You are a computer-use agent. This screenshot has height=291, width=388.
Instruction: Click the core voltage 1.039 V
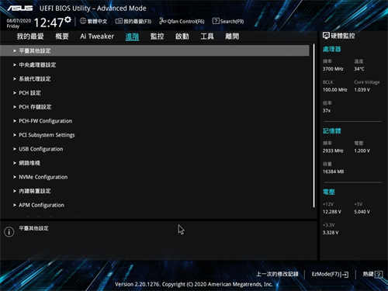click(x=362, y=90)
